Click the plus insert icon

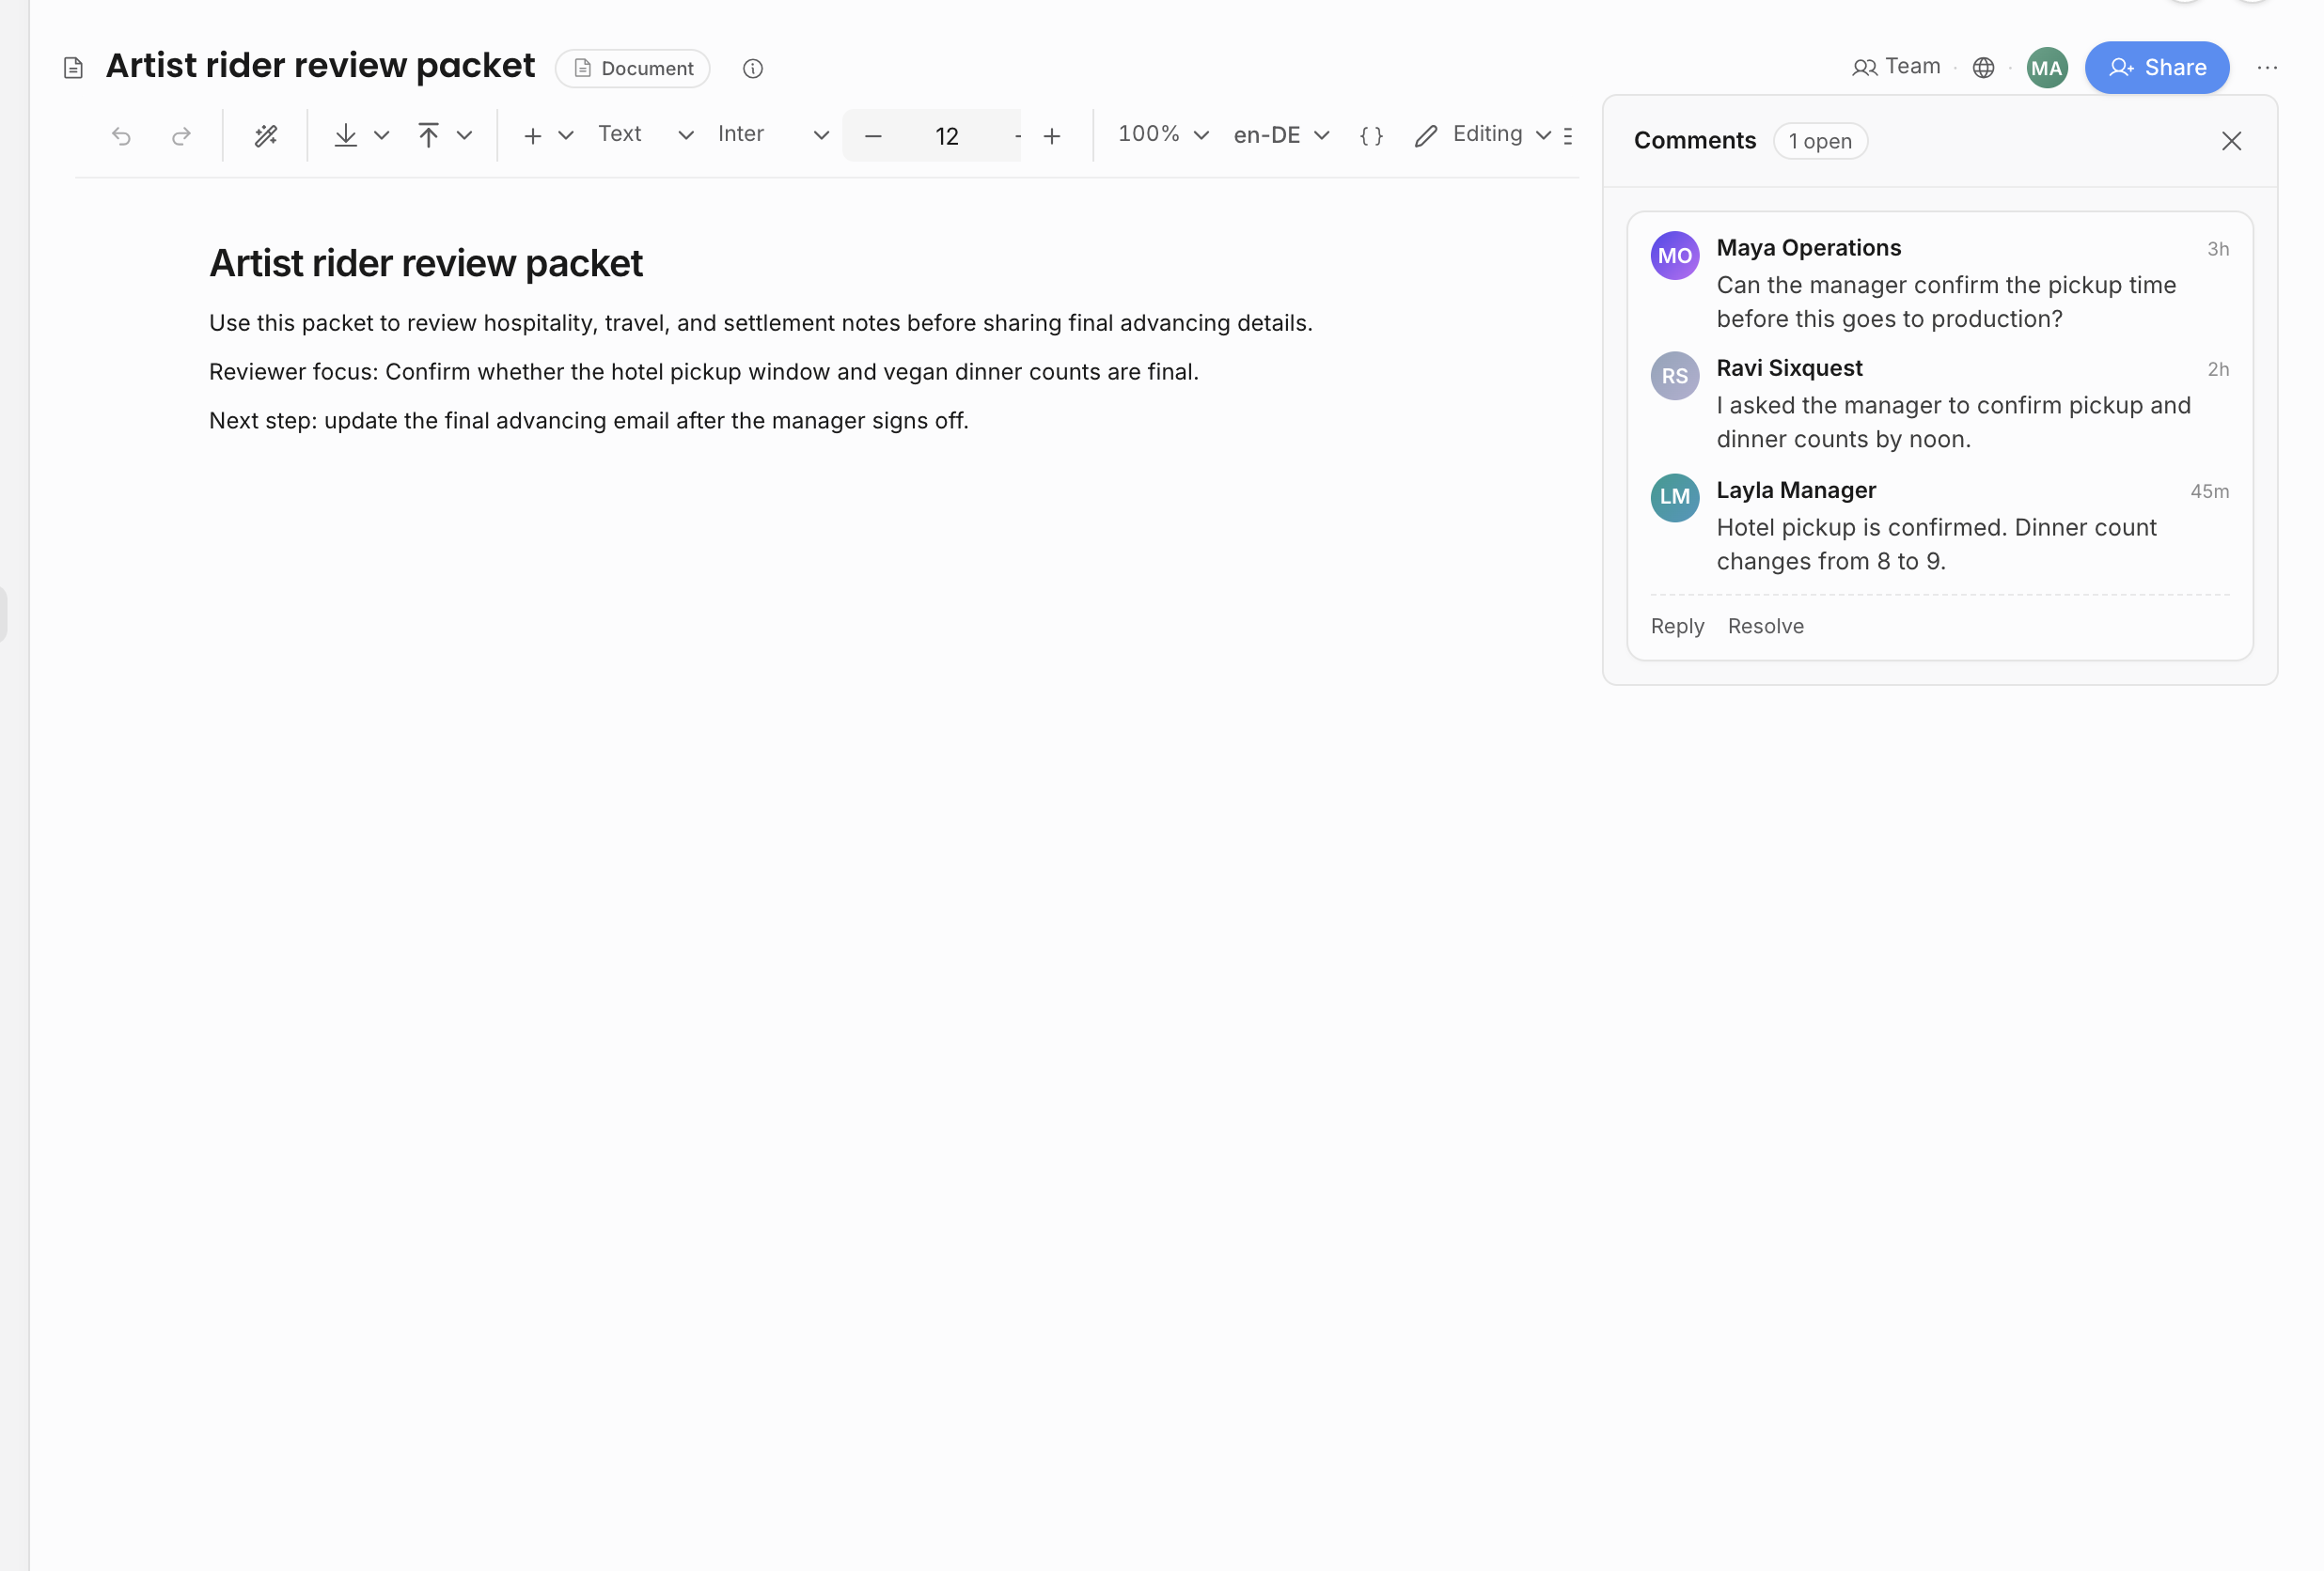(x=533, y=136)
